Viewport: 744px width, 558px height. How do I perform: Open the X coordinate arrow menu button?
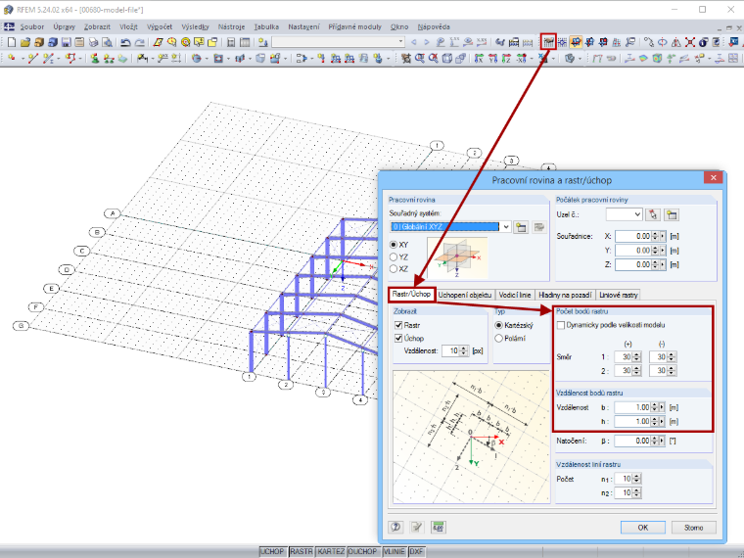[663, 236]
